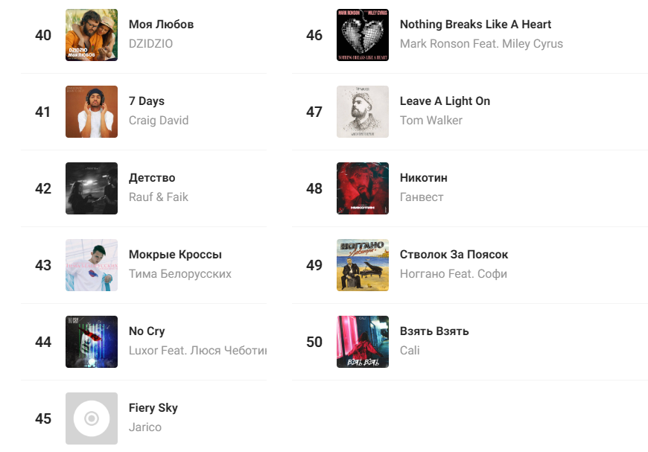Click the artist name DZIDZIO

[x=150, y=44]
